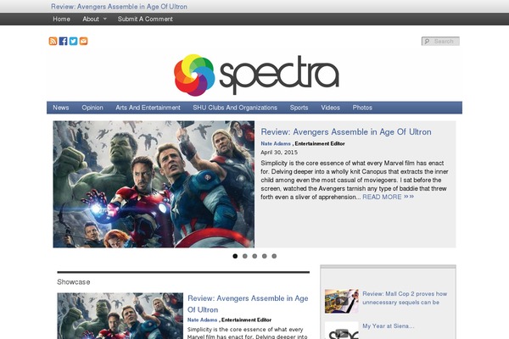Select the second slideshow dot
The width and height of the screenshot is (509, 339).
pyautogui.click(x=245, y=256)
